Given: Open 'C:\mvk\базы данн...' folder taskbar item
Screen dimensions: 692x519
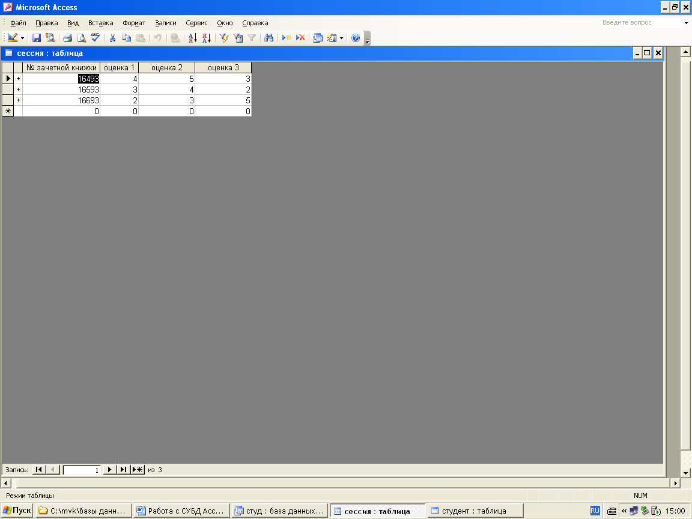Looking at the screenshot, I should 84,511.
